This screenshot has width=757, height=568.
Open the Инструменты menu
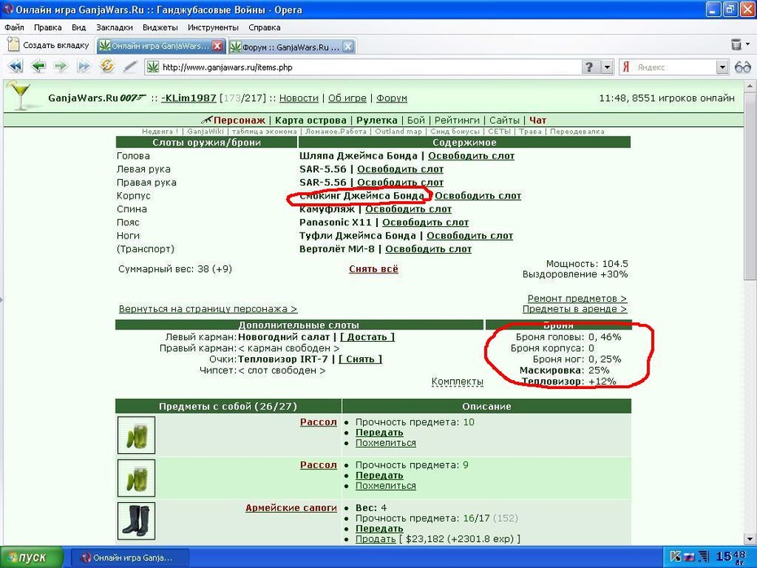click(x=213, y=28)
